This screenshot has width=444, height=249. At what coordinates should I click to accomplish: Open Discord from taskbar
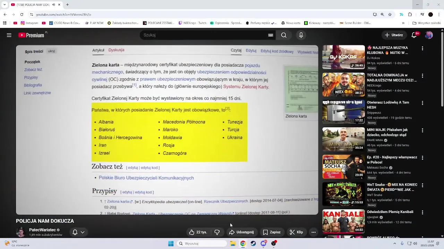point(264,243)
